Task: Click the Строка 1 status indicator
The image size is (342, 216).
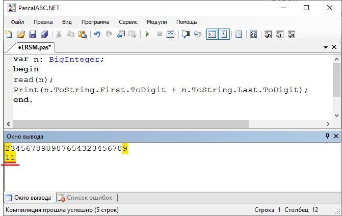Action: (x=268, y=210)
